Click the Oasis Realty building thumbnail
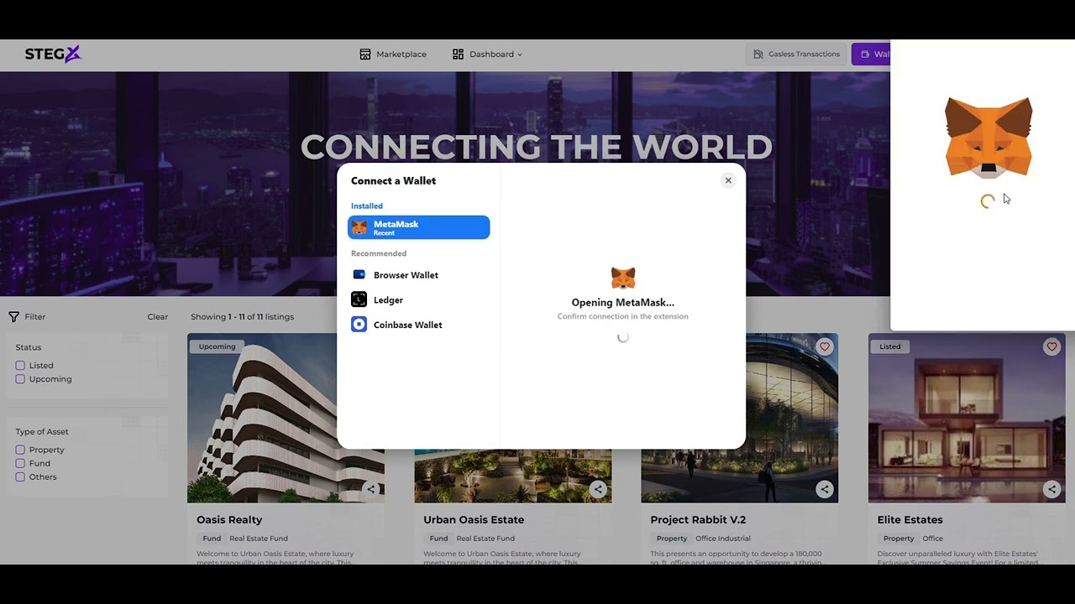 pyautogui.click(x=286, y=418)
